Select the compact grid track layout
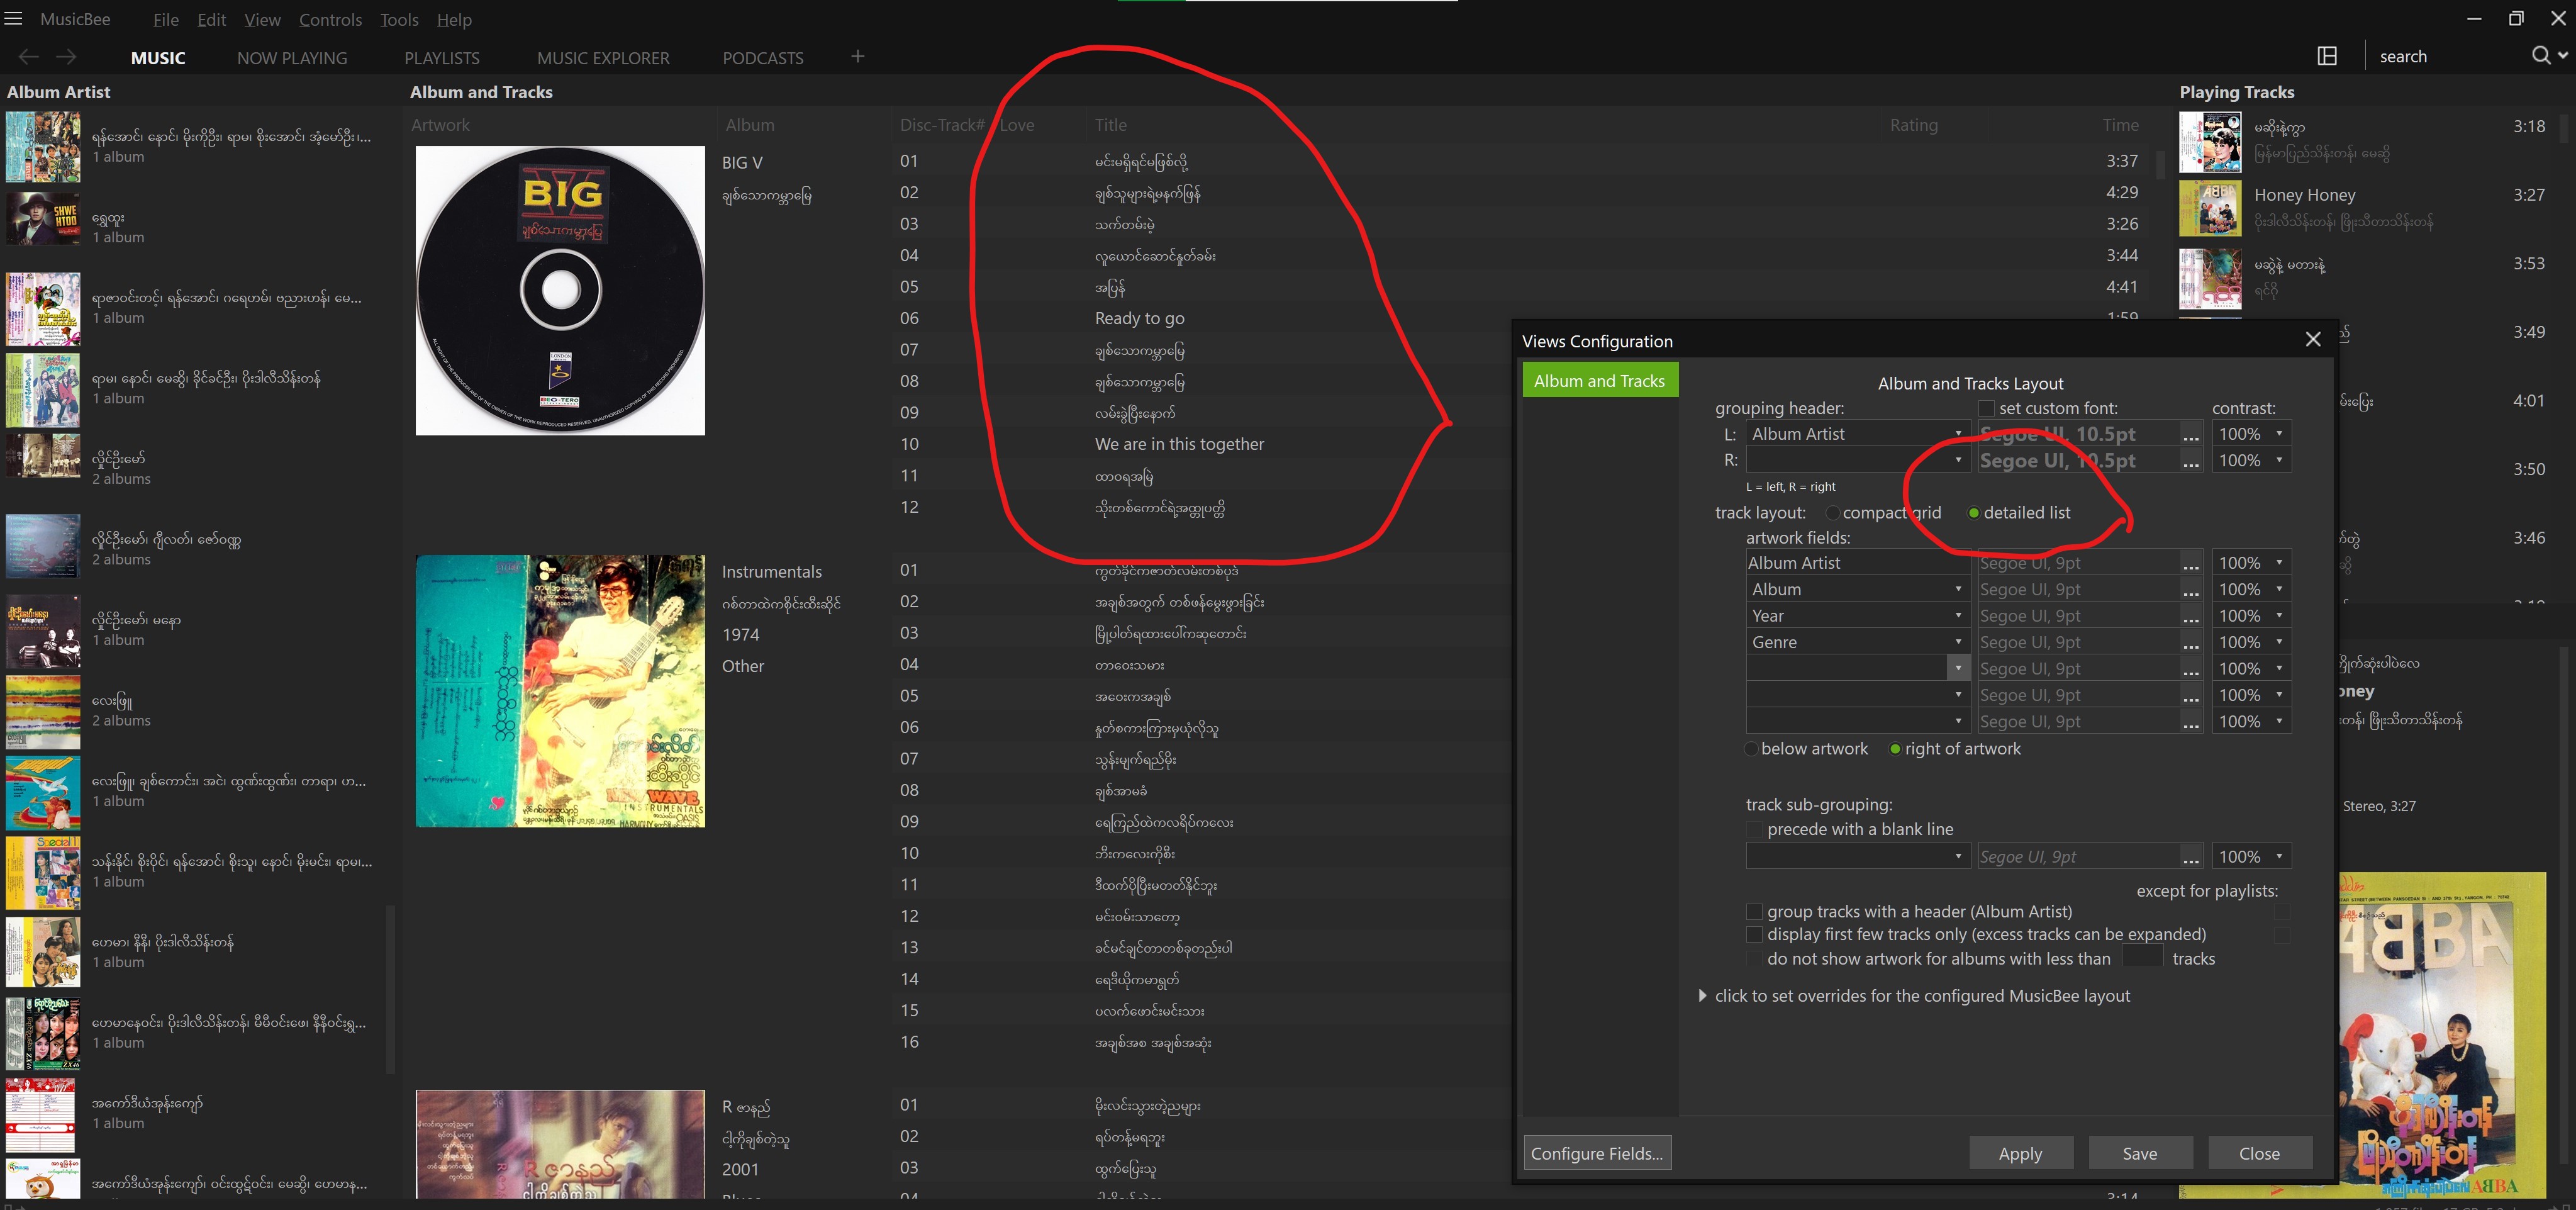2576x1210 pixels. coord(1832,513)
